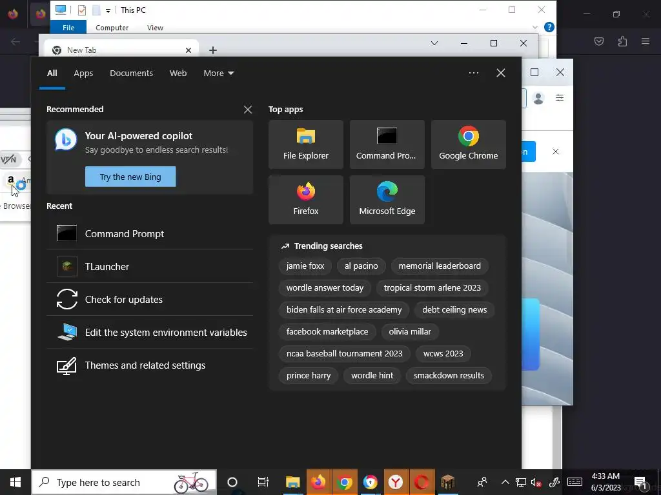Open Edit the system environment variables
Screen dimensions: 661x495
150,332
